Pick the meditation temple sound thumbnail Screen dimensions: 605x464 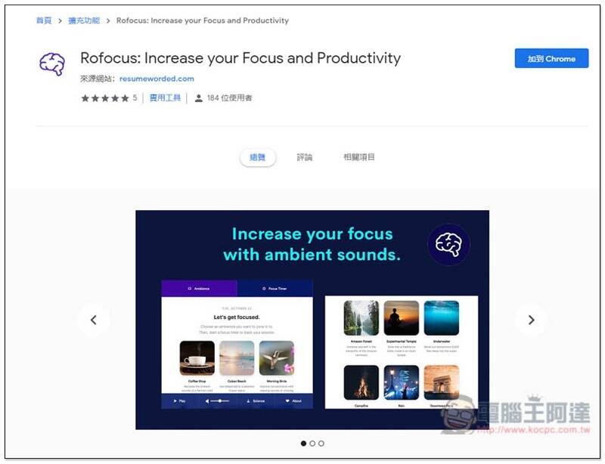tap(402, 318)
